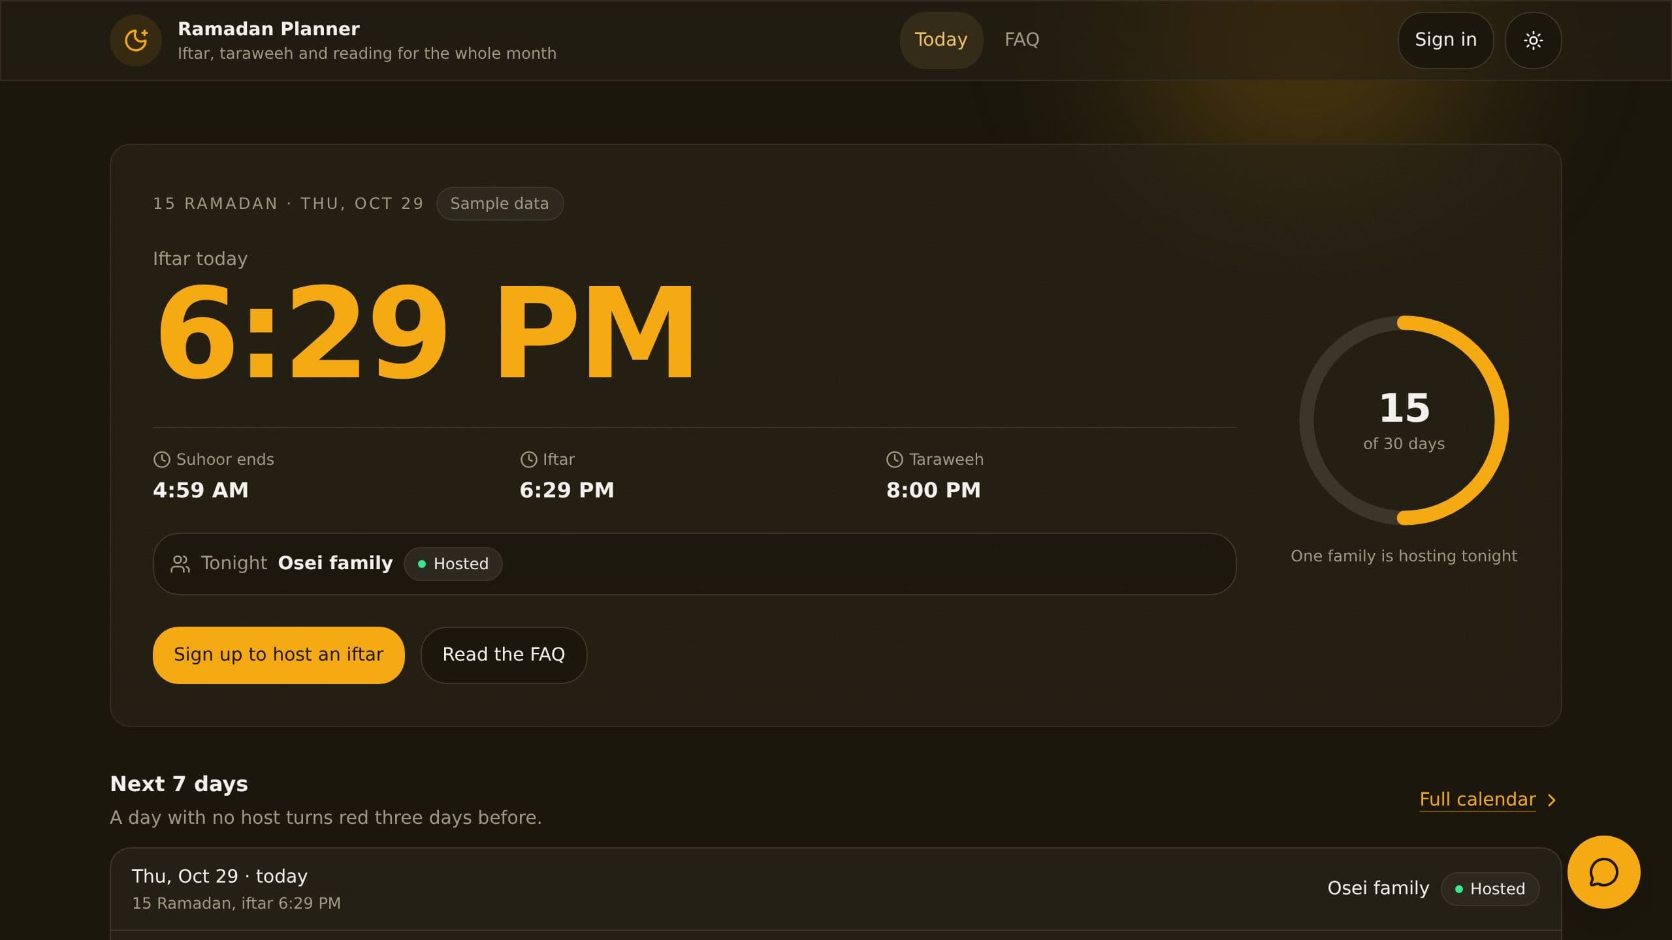Click the clock icon beside Taraweeh
Image resolution: width=1672 pixels, height=940 pixels.
tap(895, 460)
